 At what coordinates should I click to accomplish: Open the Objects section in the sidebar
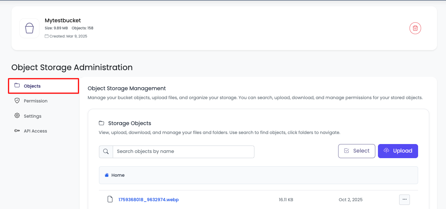pos(32,86)
